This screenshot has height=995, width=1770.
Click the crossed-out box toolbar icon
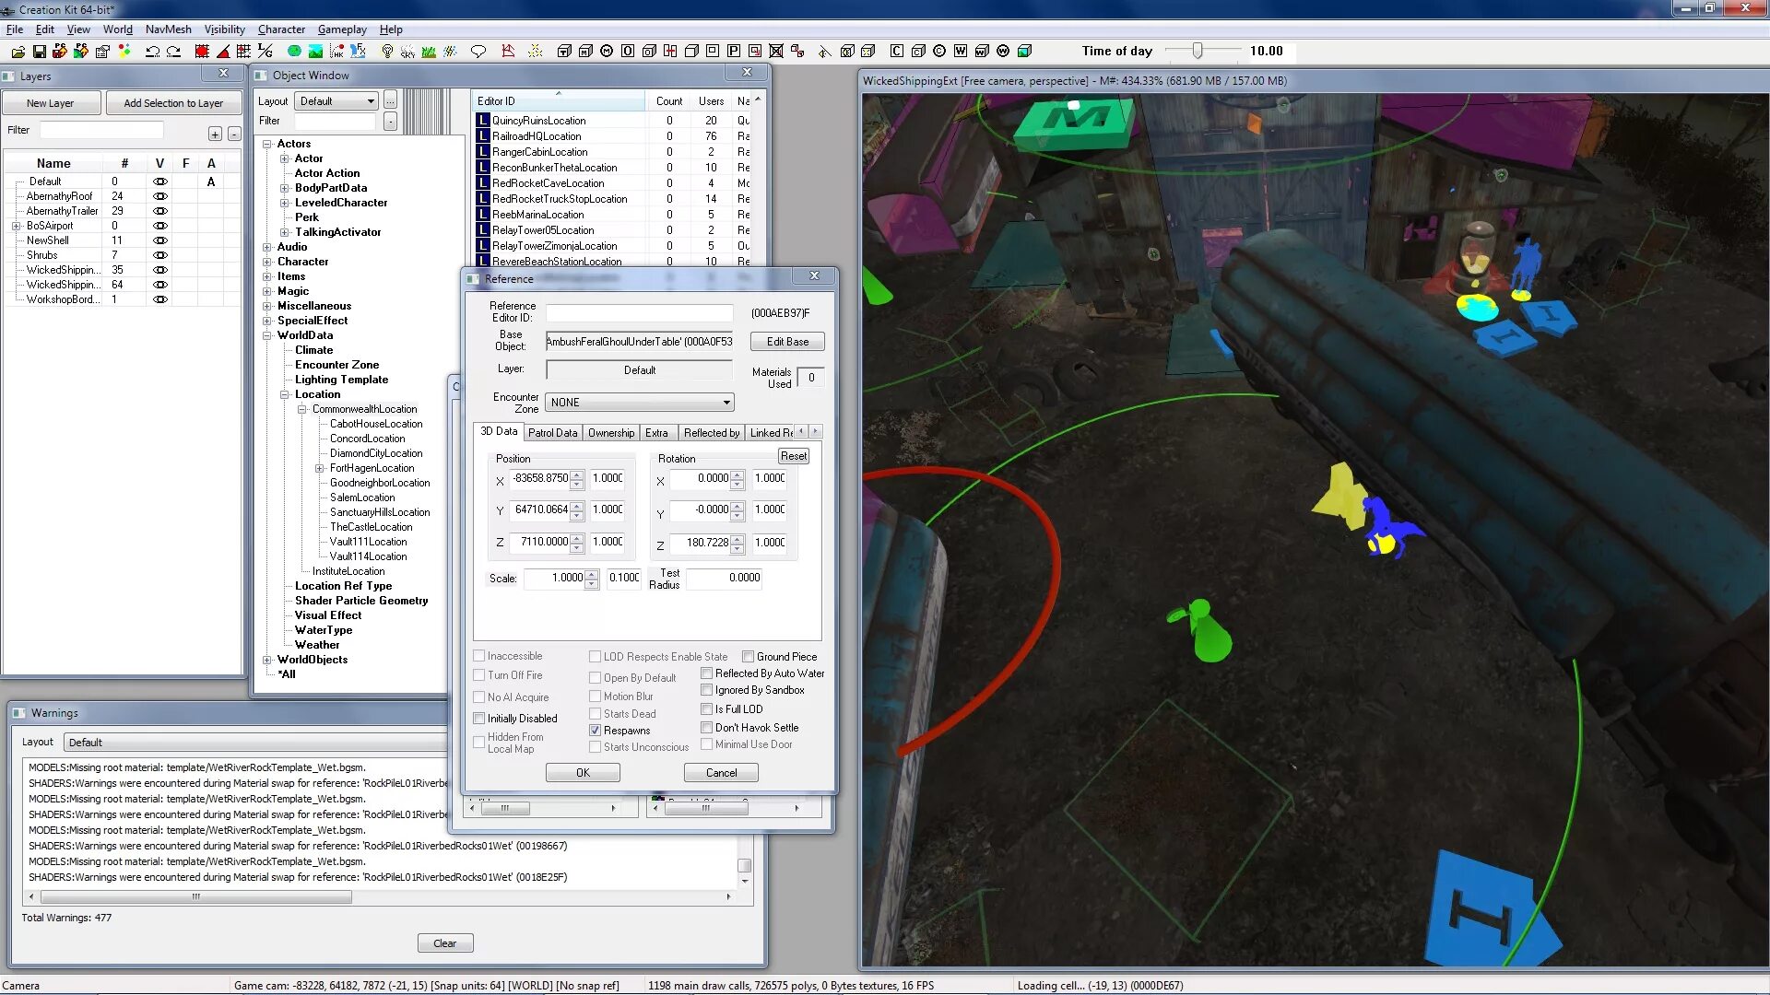coord(776,52)
